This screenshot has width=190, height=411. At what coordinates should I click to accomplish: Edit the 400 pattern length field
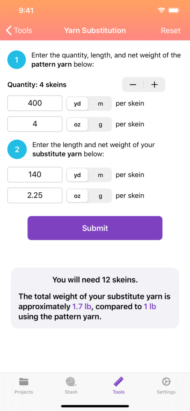[35, 103]
